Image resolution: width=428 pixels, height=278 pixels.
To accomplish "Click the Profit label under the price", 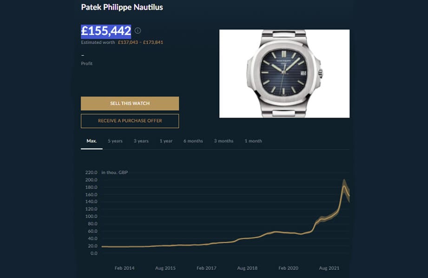I will pyautogui.click(x=87, y=64).
